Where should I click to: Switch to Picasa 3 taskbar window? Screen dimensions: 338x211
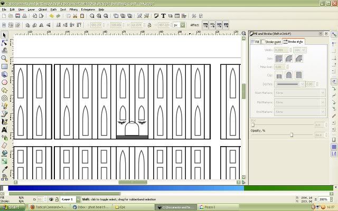tap(217, 207)
